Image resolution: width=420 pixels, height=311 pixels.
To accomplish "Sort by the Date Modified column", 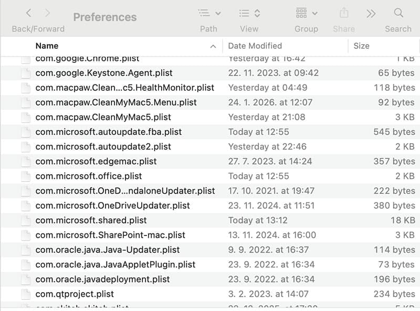I will 255,46.
